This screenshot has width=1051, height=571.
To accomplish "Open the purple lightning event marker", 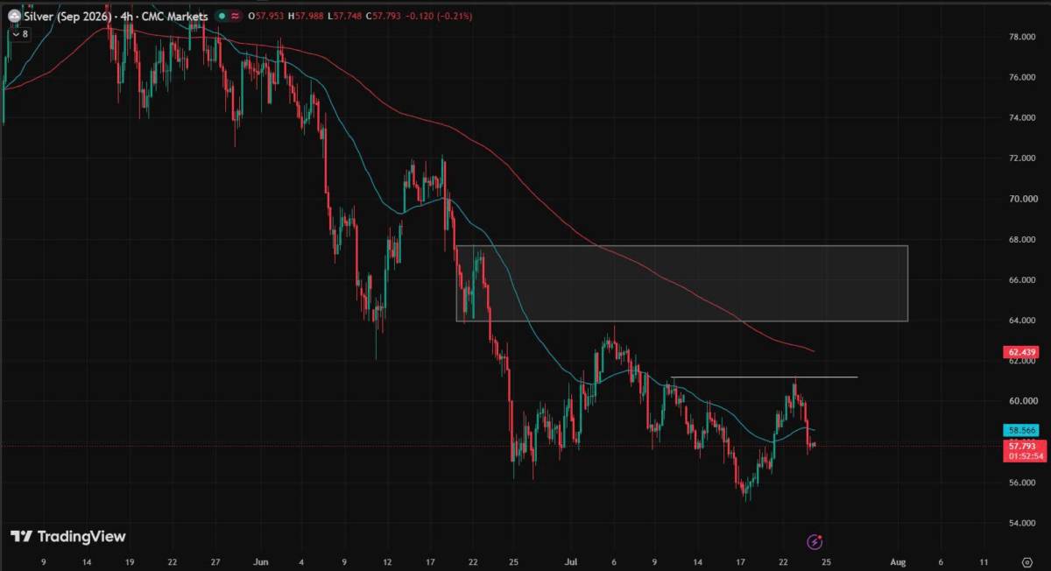I will point(815,542).
